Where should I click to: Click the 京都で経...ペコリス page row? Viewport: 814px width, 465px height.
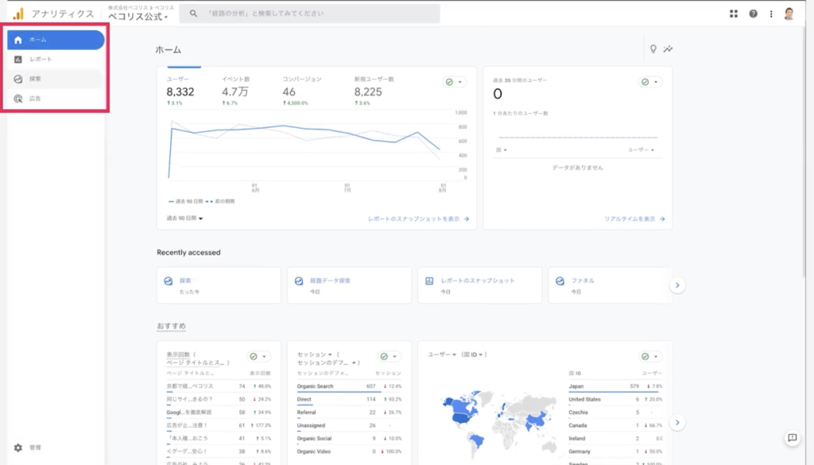tap(219, 386)
